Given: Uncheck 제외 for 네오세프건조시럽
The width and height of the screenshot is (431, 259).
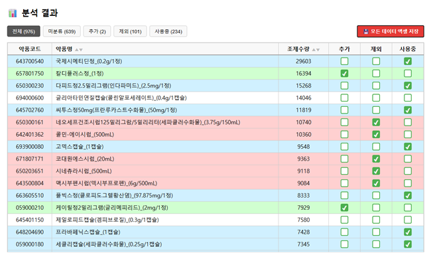Looking at the screenshot, I should click(x=376, y=122).
